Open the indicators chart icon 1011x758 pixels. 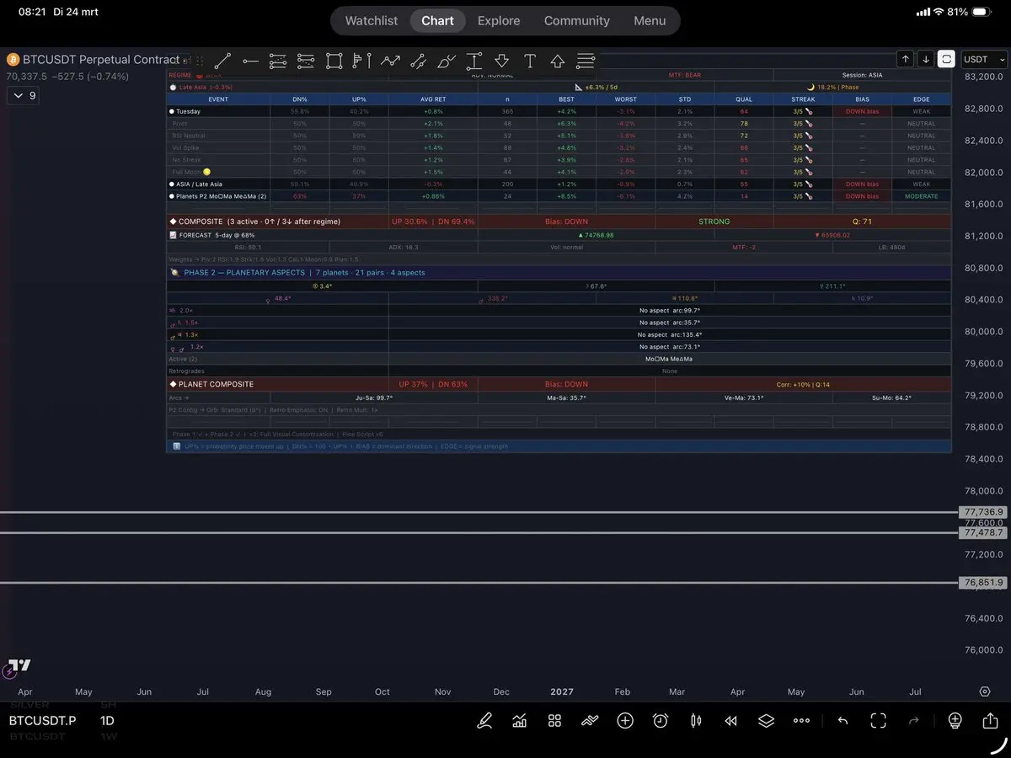tap(520, 721)
